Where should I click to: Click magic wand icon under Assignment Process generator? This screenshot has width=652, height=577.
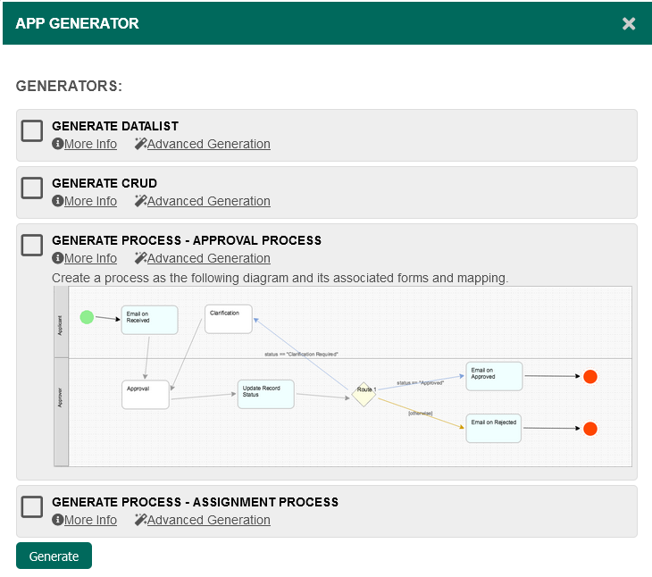tap(140, 520)
